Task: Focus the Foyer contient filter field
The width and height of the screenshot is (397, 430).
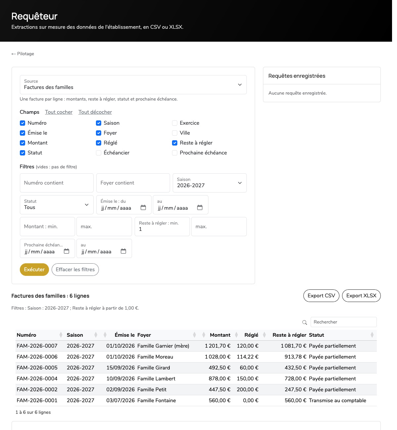Action: point(133,183)
